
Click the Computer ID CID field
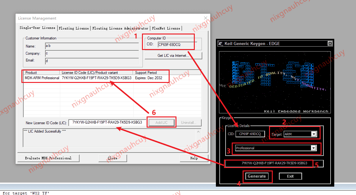(x=177, y=45)
